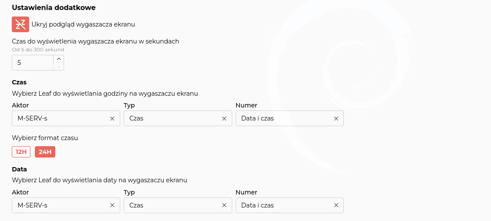Click the 'Ukryj podgląd wygaszacza ekranu' label

pyautogui.click(x=83, y=24)
